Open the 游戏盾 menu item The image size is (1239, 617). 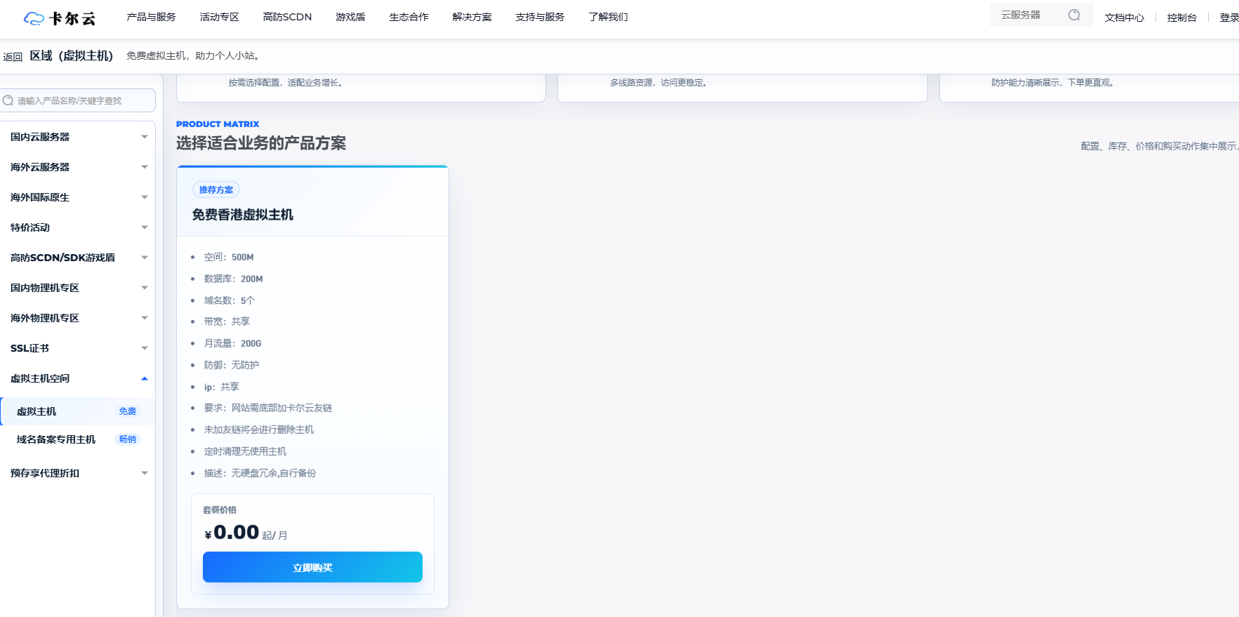click(350, 17)
